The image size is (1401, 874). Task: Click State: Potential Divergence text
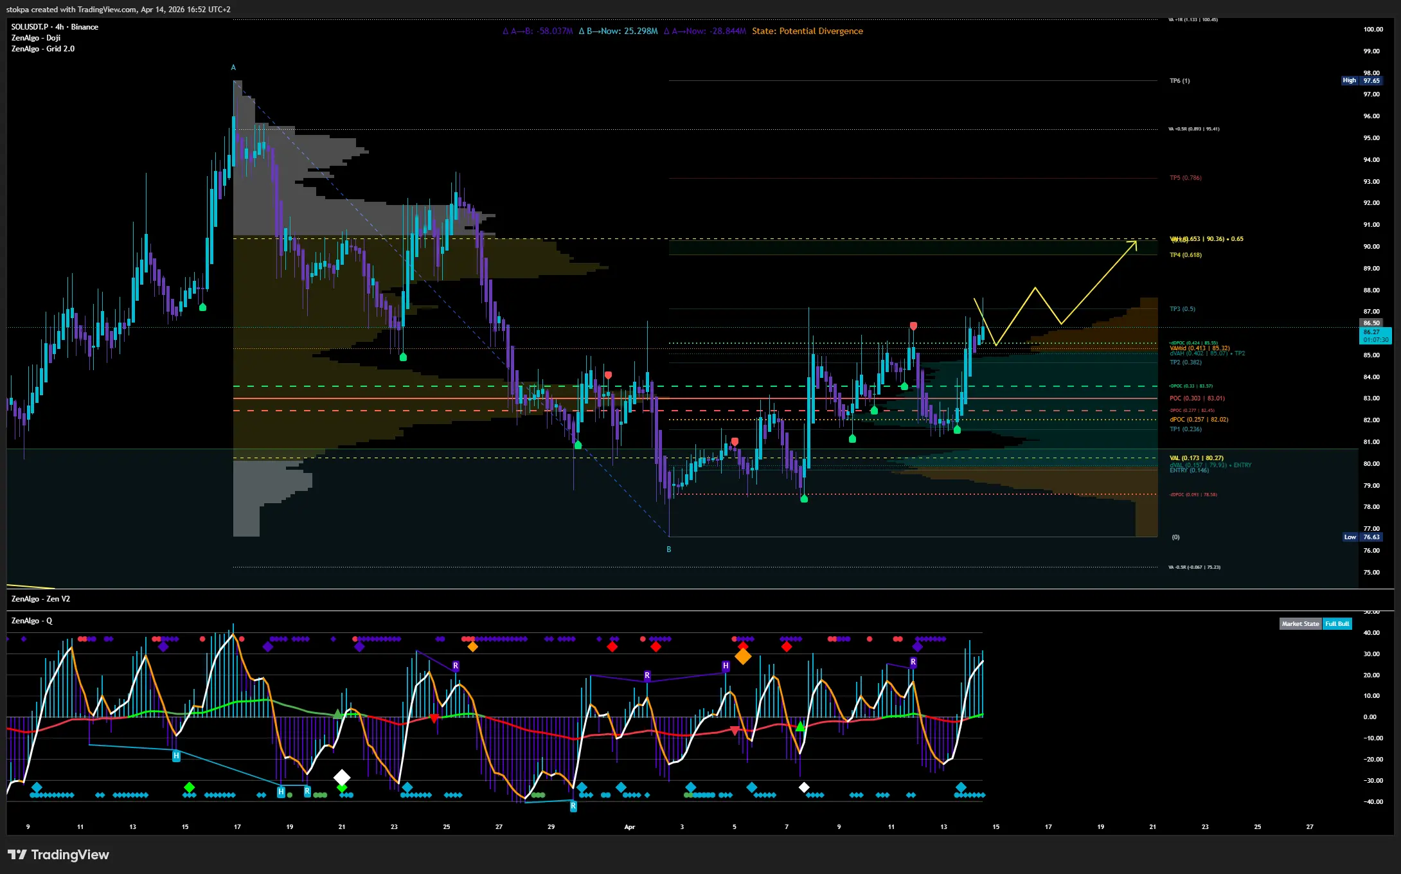pos(807,31)
